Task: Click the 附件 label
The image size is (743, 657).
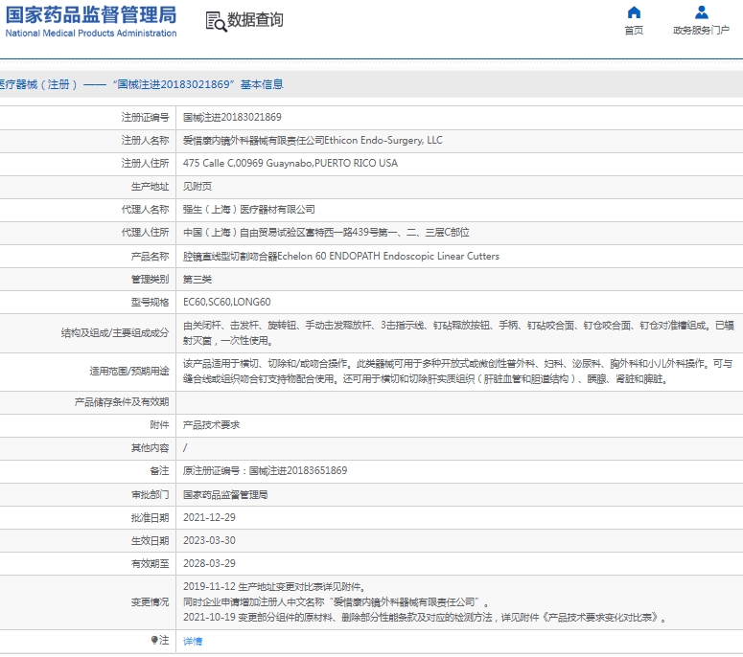Action: [x=159, y=425]
